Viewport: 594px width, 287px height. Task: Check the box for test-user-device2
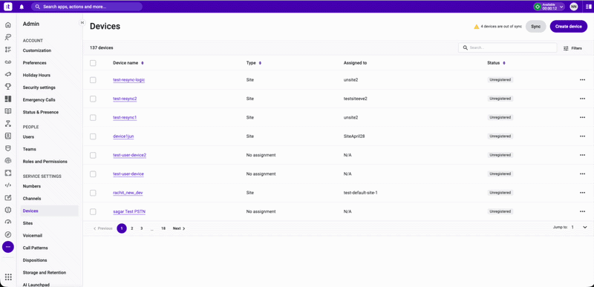93,155
